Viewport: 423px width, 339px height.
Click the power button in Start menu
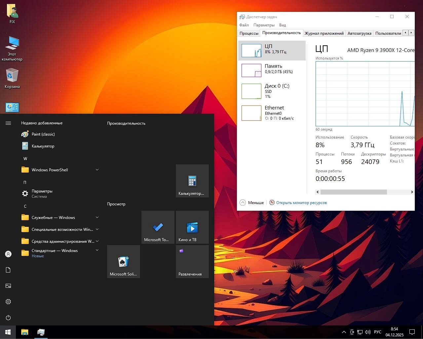pyautogui.click(x=8, y=318)
